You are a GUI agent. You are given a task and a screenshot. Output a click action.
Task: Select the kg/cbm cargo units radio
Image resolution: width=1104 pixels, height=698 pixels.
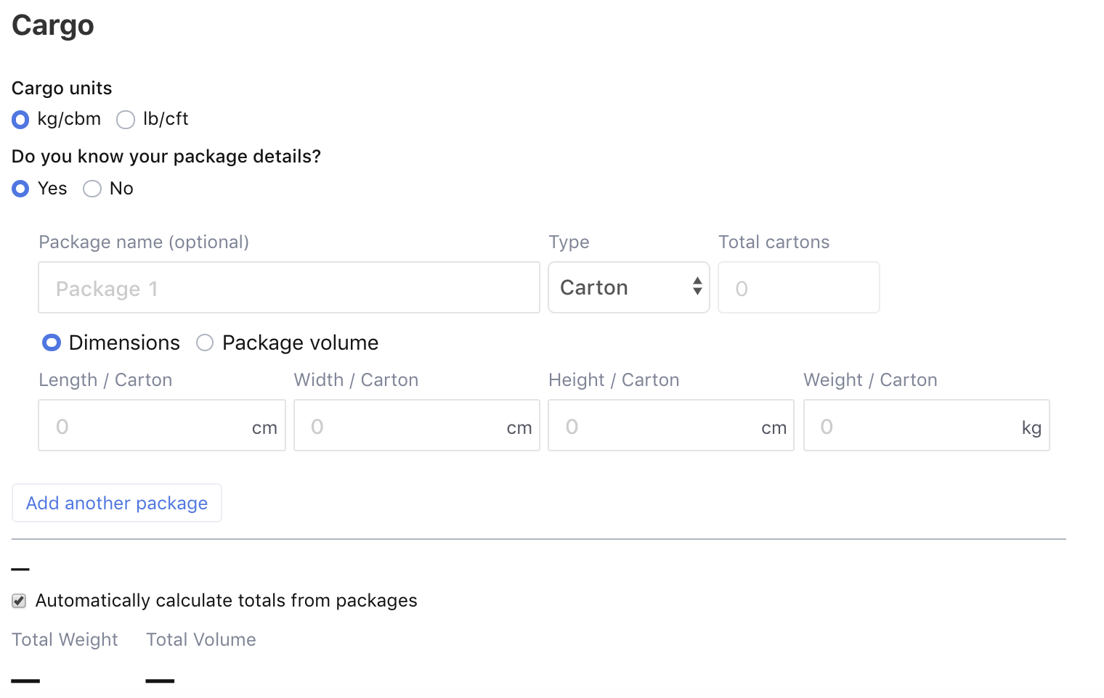[20, 119]
